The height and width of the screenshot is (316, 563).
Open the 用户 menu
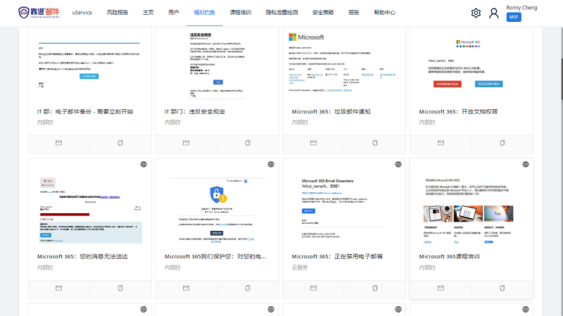click(173, 13)
